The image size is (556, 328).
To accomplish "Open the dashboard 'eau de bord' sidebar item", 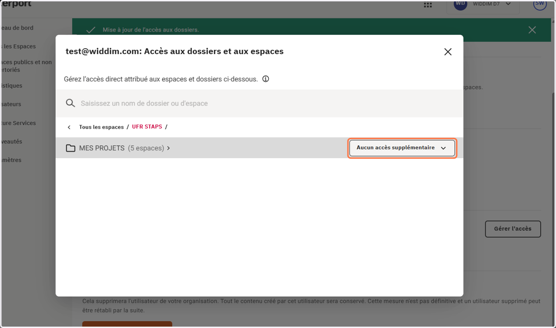I will (17, 28).
